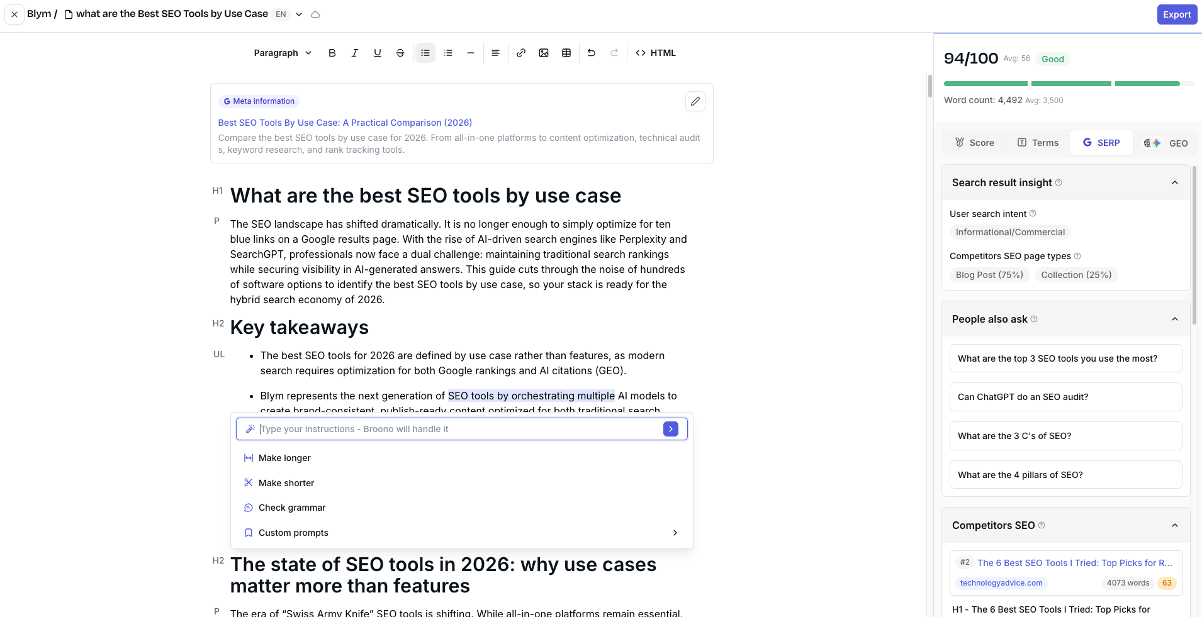Screen dimensions: 1202x617
Task: Collapse the People also ask section
Action: (1174, 319)
